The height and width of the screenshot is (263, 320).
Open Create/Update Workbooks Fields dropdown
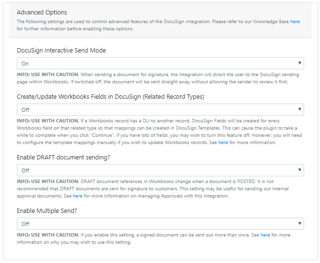point(160,109)
